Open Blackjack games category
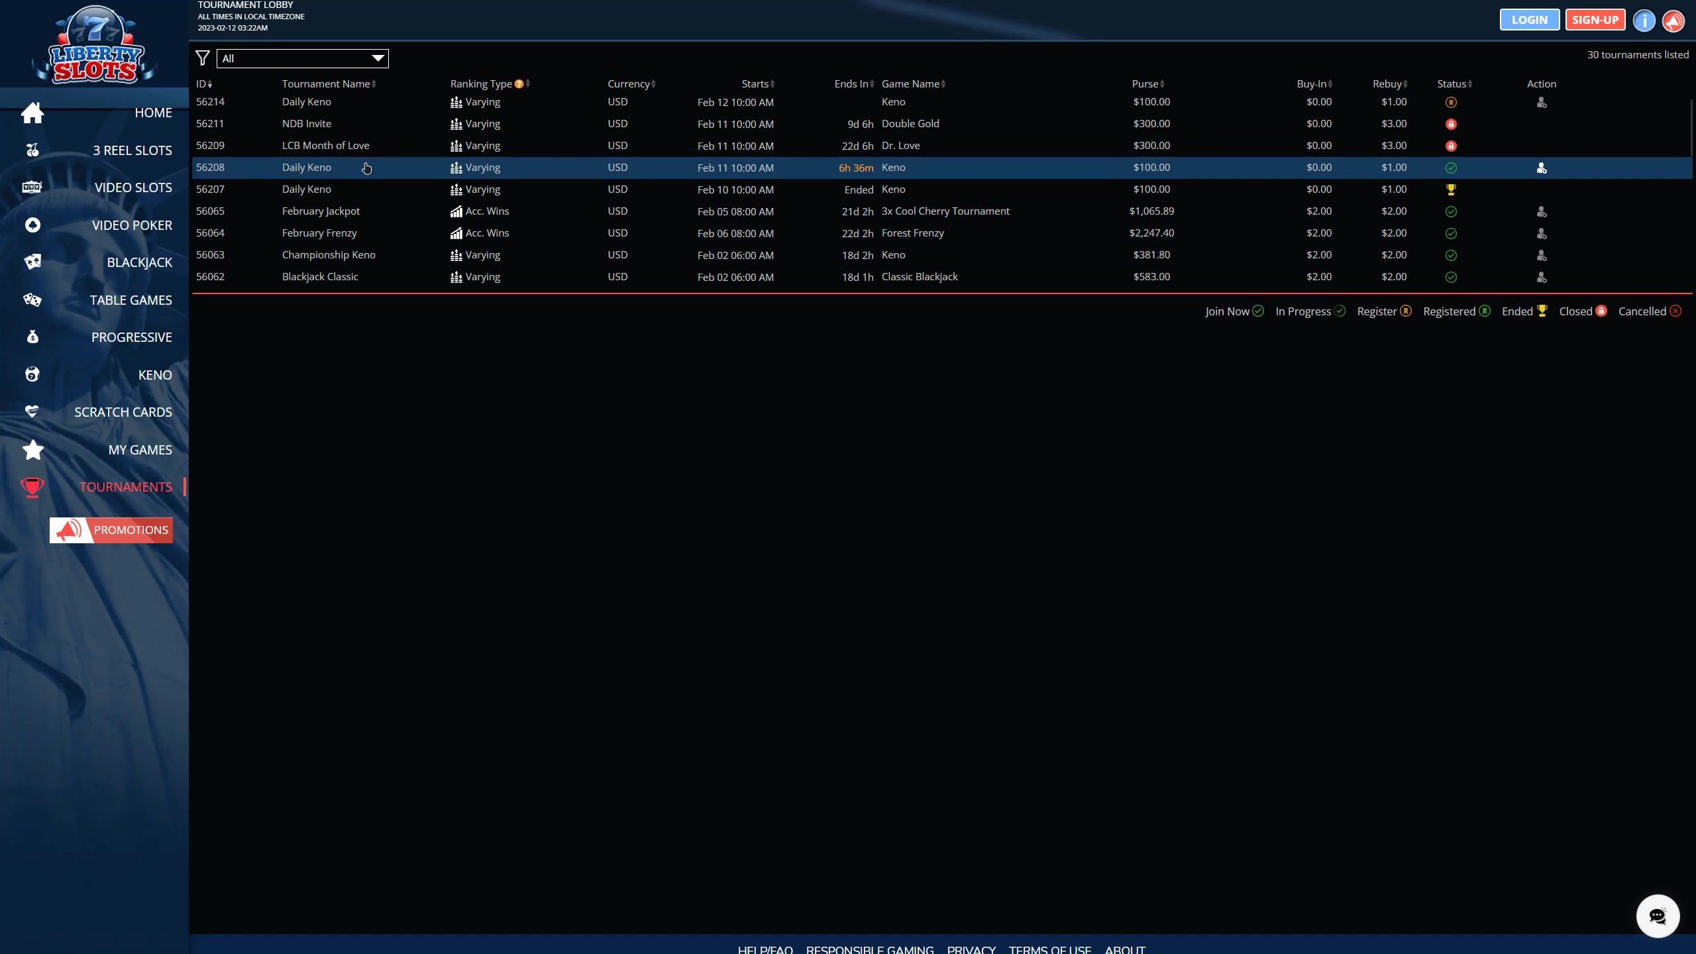This screenshot has width=1696, height=954. [139, 262]
